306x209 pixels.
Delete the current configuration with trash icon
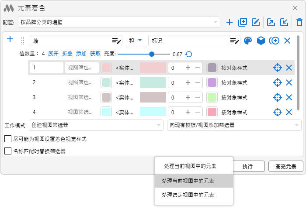point(299,22)
